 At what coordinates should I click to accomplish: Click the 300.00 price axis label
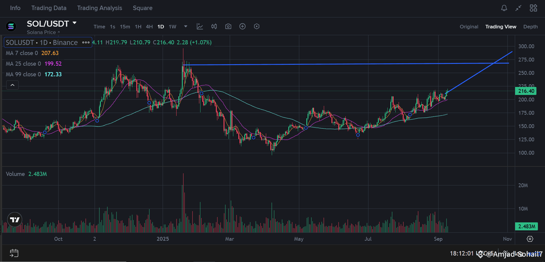[x=526, y=46]
